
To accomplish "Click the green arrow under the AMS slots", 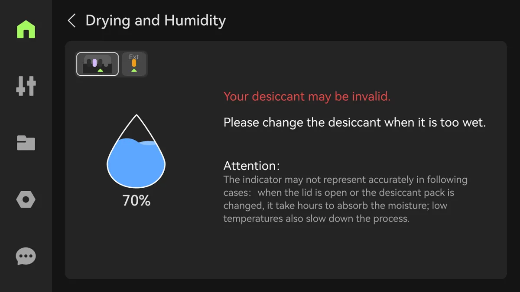I will 101,70.
